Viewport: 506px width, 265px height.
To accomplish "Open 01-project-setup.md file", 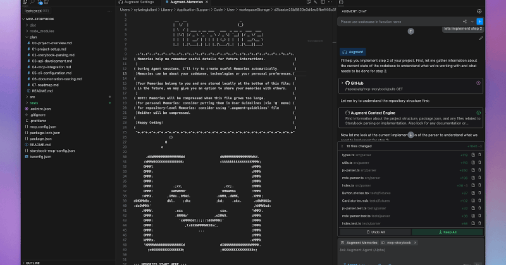I will (49, 49).
